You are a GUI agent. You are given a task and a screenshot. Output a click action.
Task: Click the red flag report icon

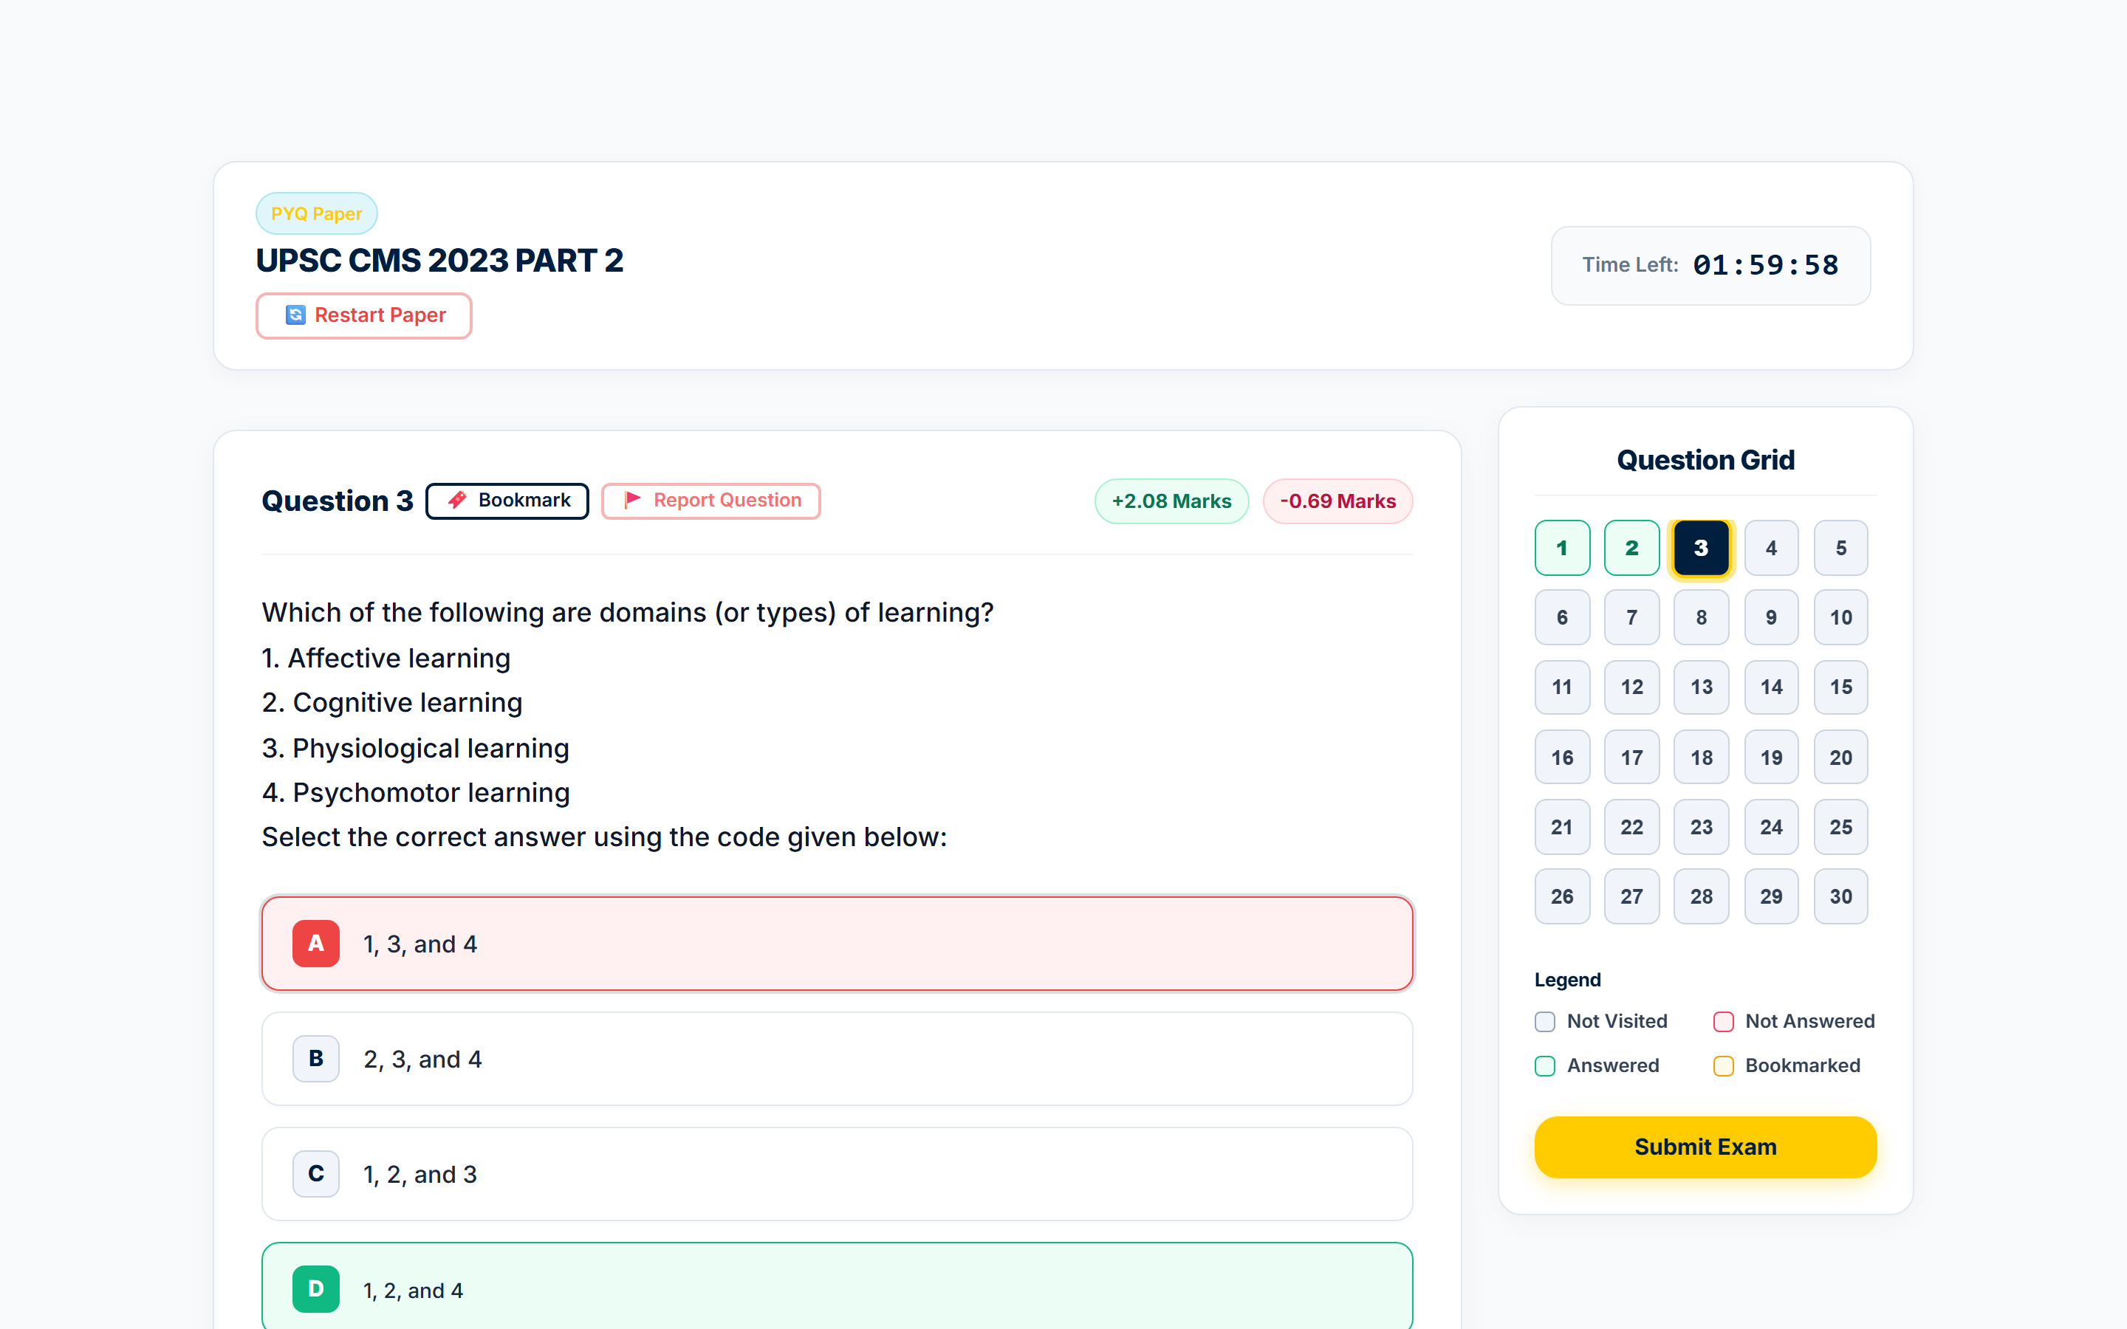[x=632, y=500]
